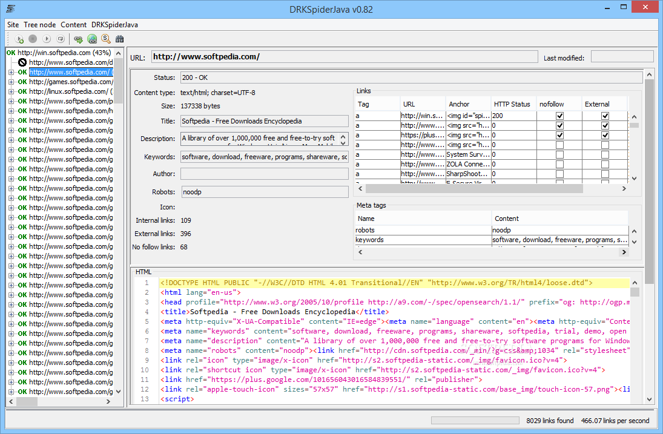663x434 pixels.
Task: Open the Tree node menu
Action: 40,24
